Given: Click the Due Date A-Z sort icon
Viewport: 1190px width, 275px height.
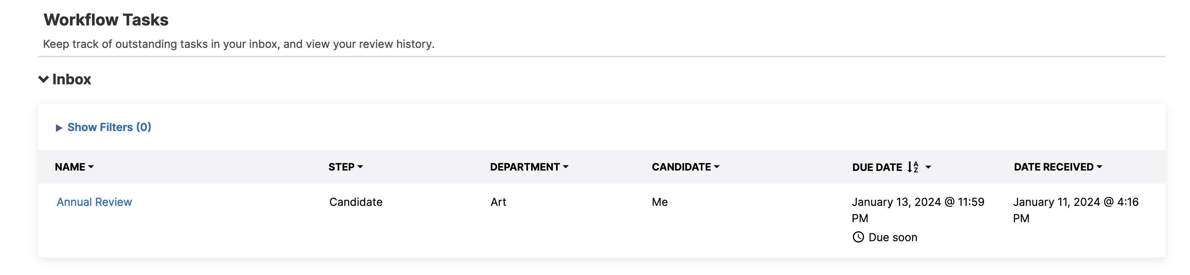Looking at the screenshot, I should tap(913, 167).
